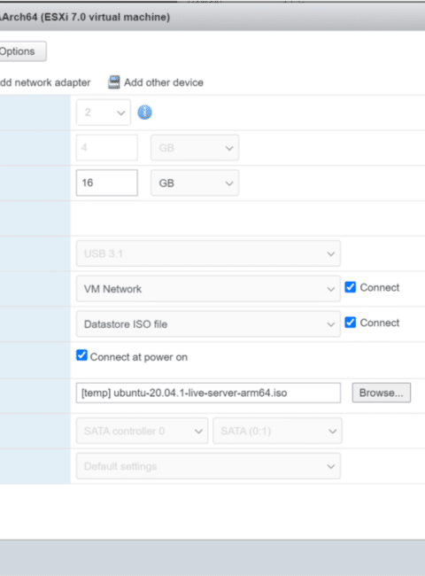Click Add network adapter
The image size is (425, 576).
click(45, 82)
